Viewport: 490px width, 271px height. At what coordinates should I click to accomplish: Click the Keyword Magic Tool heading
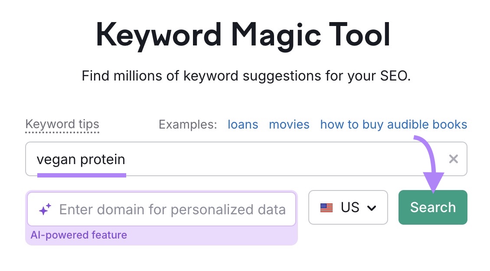click(244, 33)
